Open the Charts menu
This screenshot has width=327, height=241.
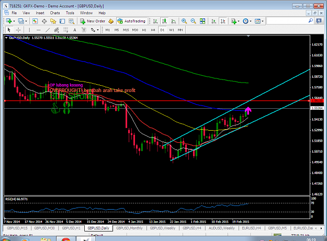[55, 13]
